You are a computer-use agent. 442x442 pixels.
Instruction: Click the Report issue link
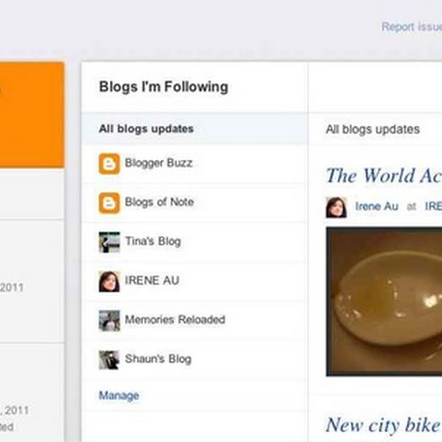(411, 27)
